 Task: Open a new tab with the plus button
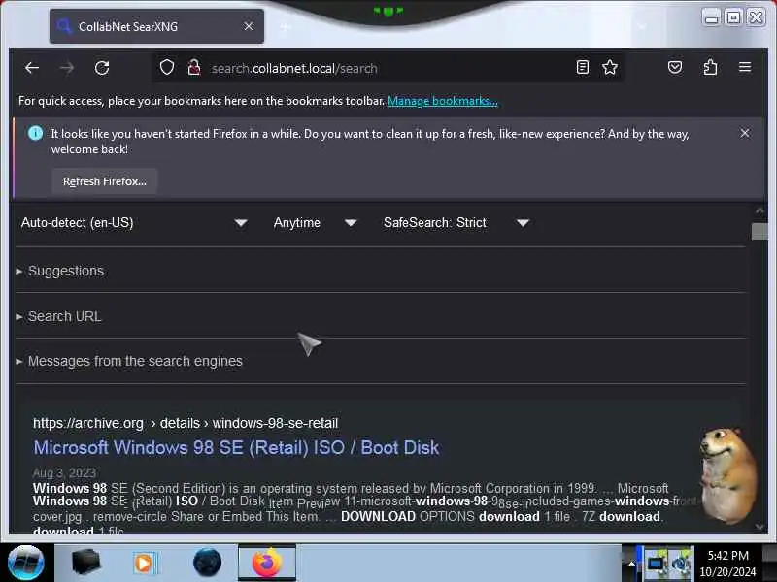click(285, 27)
